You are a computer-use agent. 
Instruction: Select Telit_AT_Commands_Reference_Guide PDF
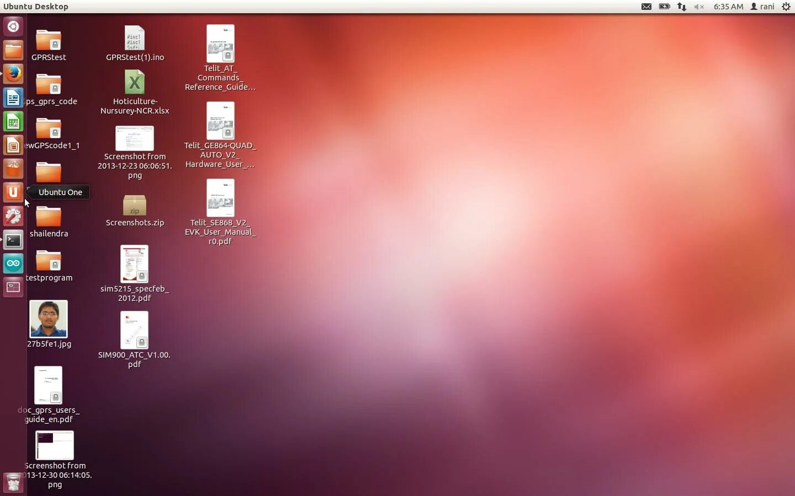pyautogui.click(x=220, y=57)
